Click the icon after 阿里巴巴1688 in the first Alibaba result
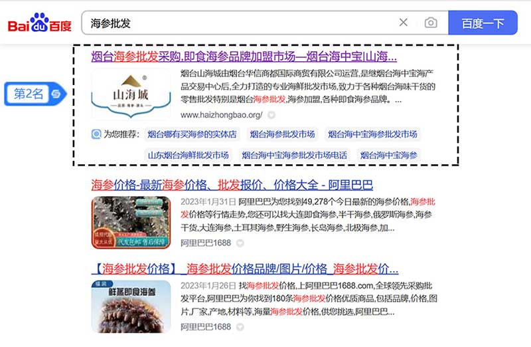The width and height of the screenshot is (531, 347). 240,243
